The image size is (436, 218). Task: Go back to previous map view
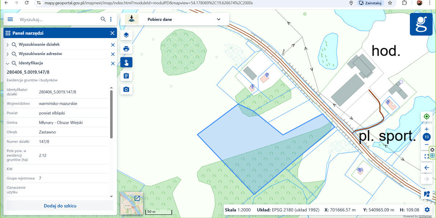427,168
